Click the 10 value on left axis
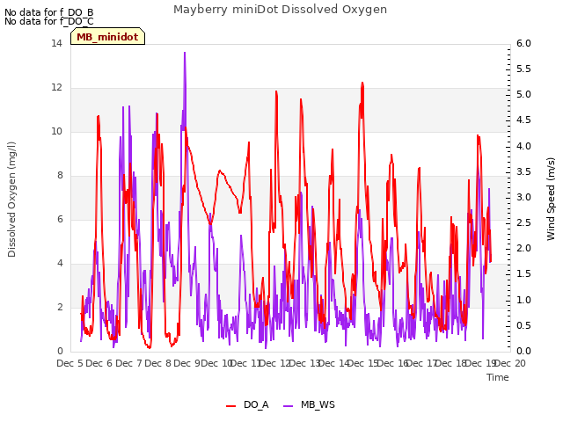 point(56,132)
